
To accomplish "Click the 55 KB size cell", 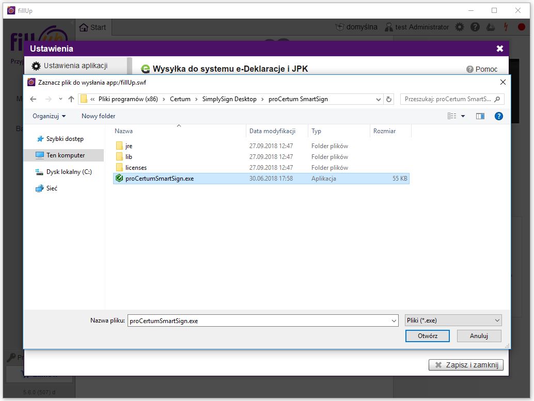I will point(400,179).
